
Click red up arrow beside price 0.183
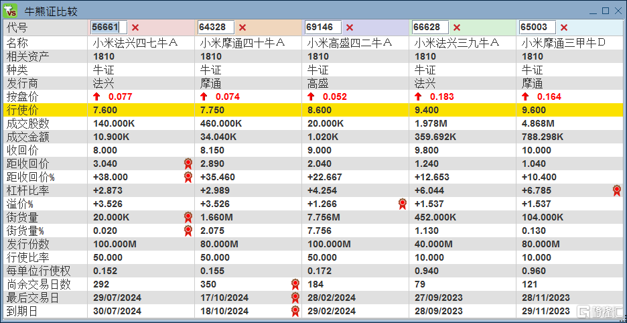418,96
